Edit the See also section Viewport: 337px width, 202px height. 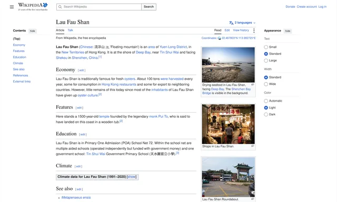point(79,189)
